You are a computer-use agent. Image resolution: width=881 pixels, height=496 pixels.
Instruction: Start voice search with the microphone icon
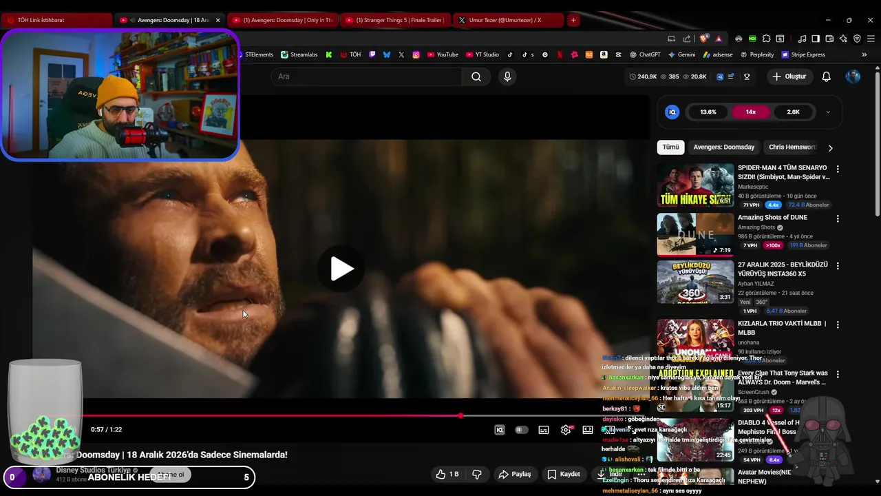[x=507, y=76]
